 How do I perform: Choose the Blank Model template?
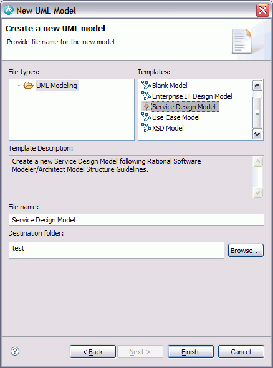click(x=170, y=86)
